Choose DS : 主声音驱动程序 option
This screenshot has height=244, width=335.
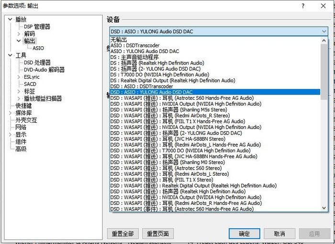coord(215,57)
